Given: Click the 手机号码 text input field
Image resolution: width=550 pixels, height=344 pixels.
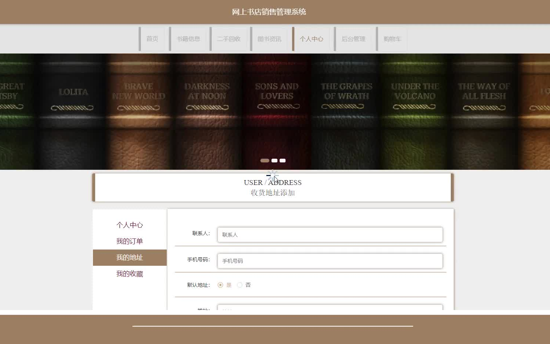Looking at the screenshot, I should click(329, 261).
